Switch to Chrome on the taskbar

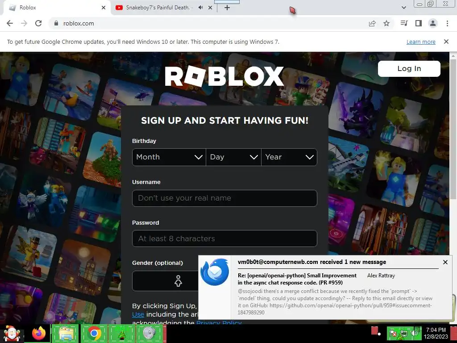click(94, 334)
